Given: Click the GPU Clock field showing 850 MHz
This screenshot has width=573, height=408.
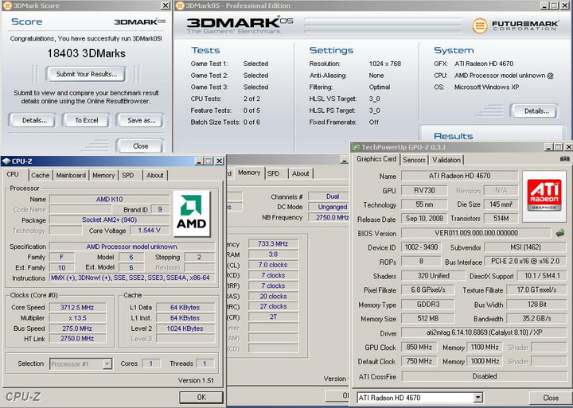Looking at the screenshot, I should click(x=419, y=347).
